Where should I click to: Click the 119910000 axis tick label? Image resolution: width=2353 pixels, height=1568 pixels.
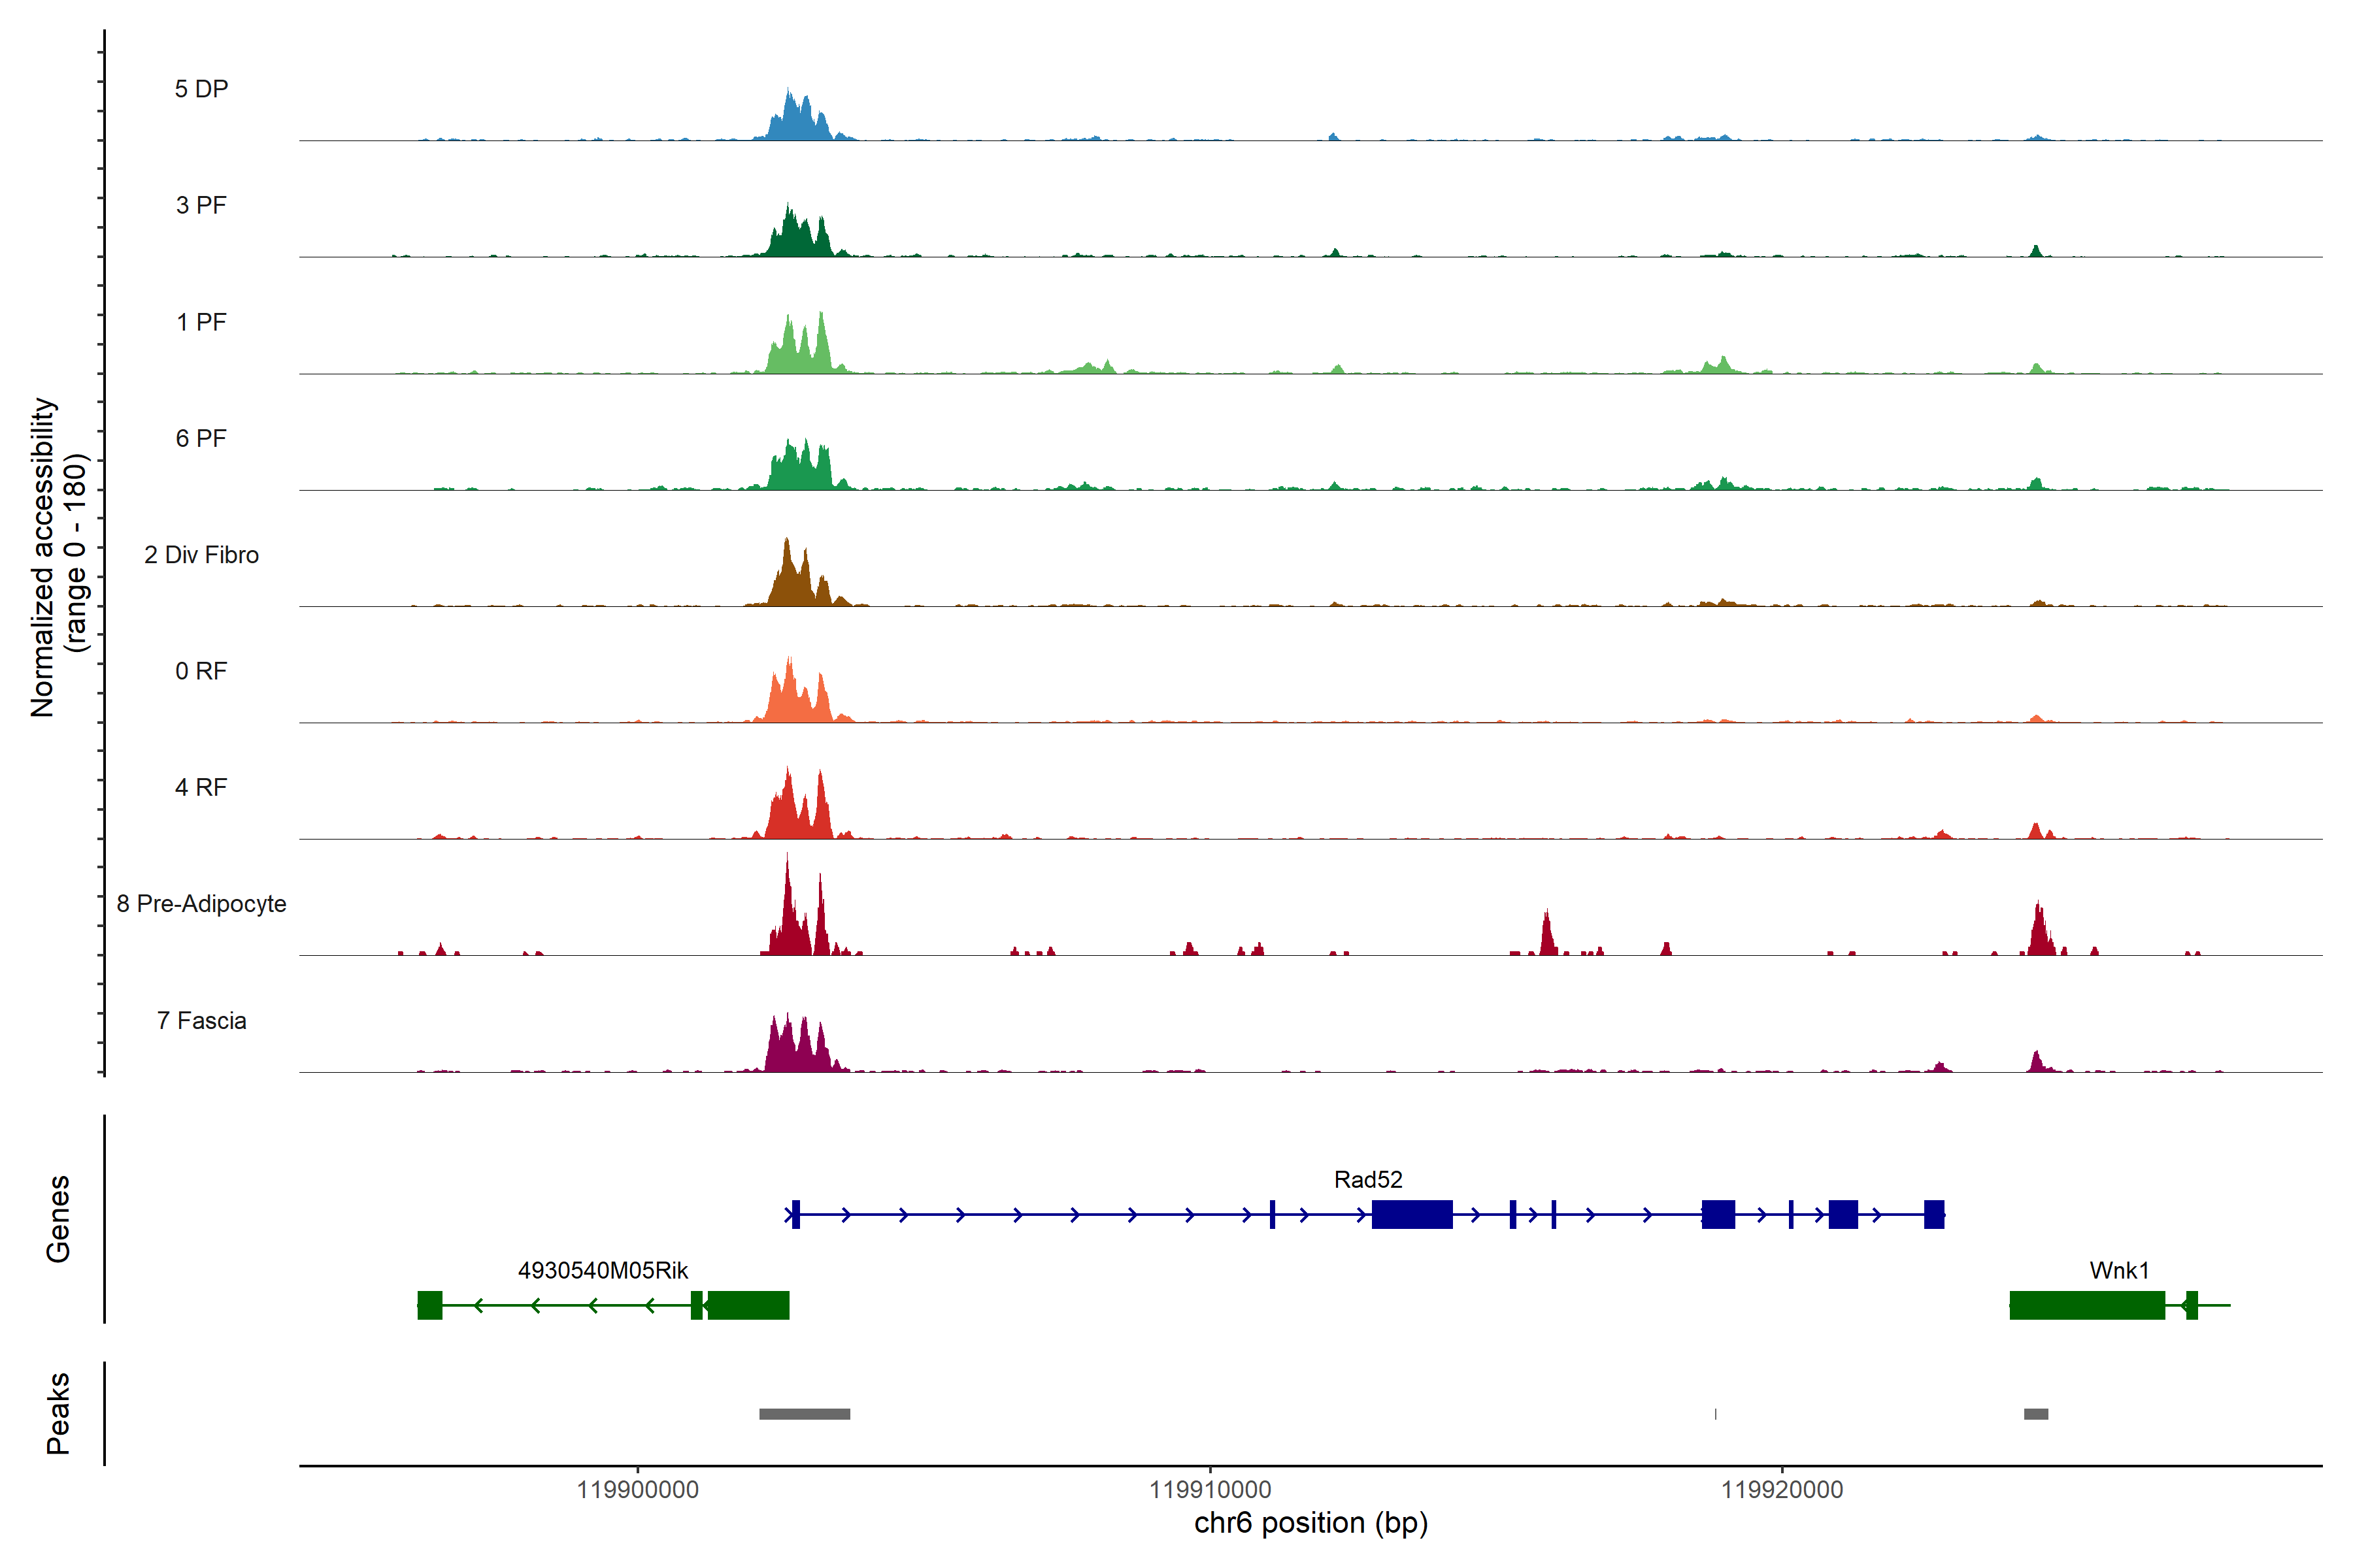click(1210, 1489)
